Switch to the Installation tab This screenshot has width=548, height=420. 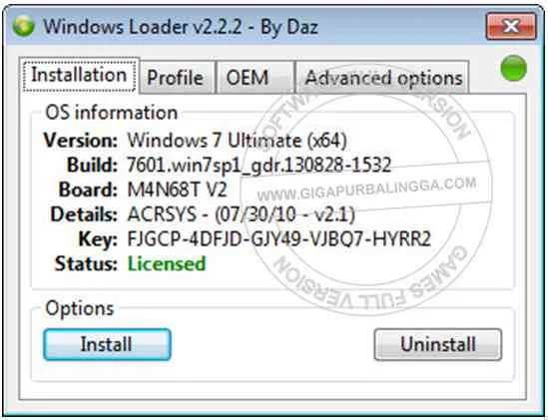coord(79,76)
